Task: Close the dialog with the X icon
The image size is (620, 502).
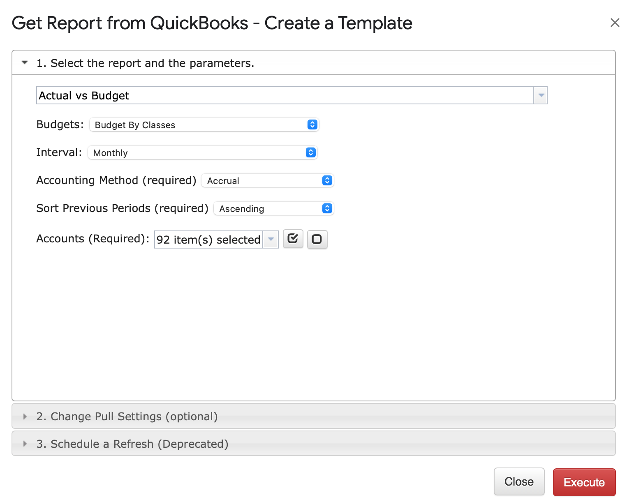Action: 614,23
